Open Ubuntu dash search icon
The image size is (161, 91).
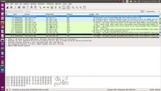click(x=3, y=5)
